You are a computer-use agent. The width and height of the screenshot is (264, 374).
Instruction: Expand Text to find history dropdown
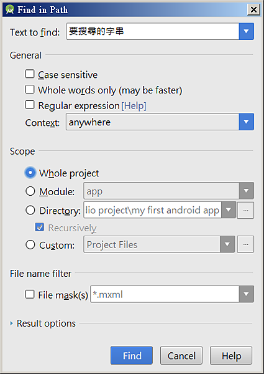coord(246,31)
